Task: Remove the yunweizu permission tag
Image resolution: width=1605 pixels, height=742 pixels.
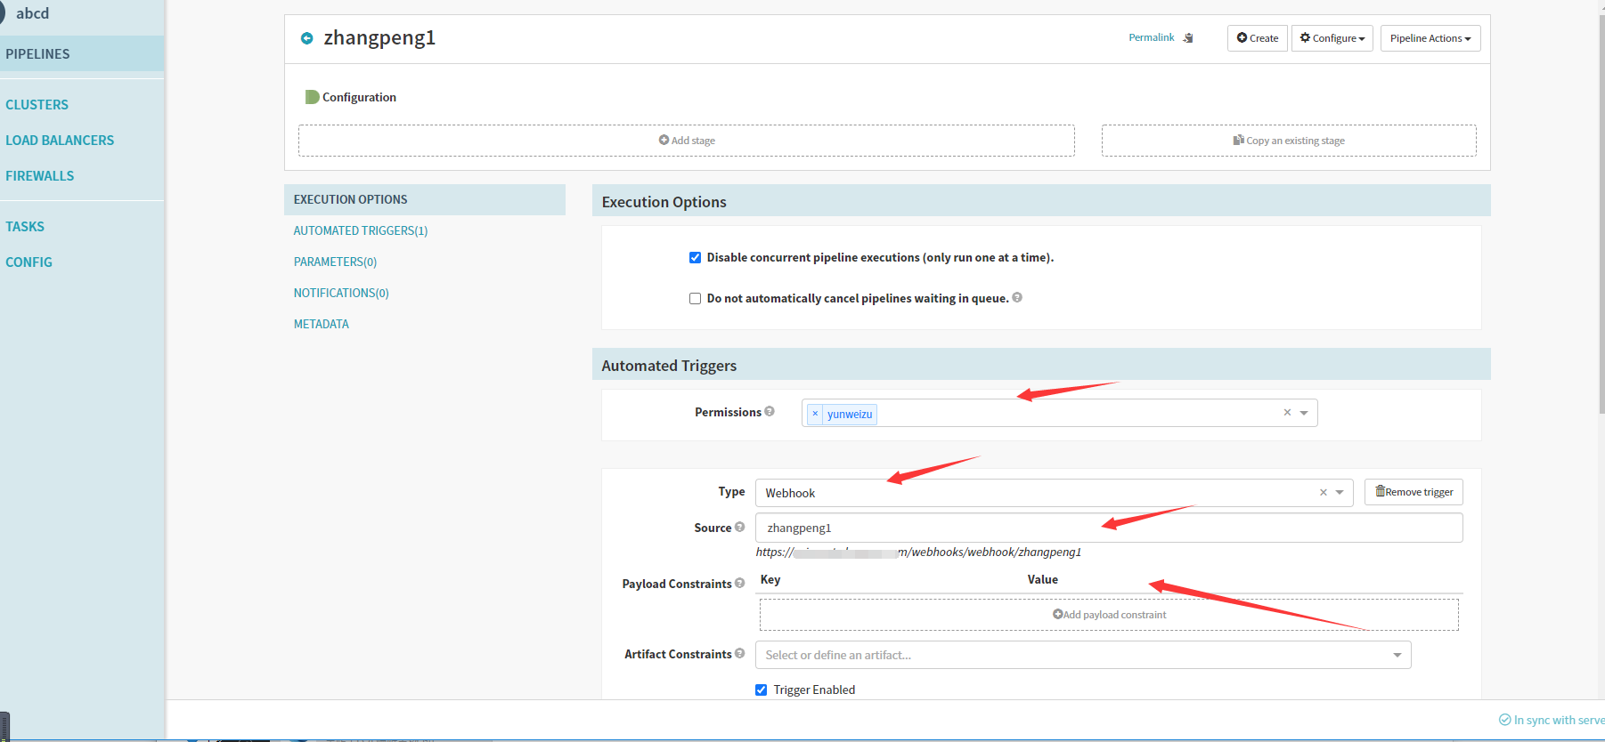Action: point(815,414)
